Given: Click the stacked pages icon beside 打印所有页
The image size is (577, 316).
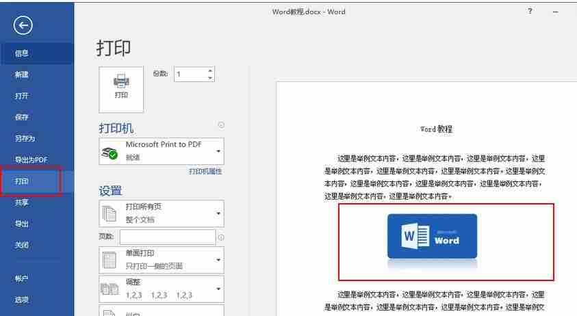Looking at the screenshot, I should [110, 213].
